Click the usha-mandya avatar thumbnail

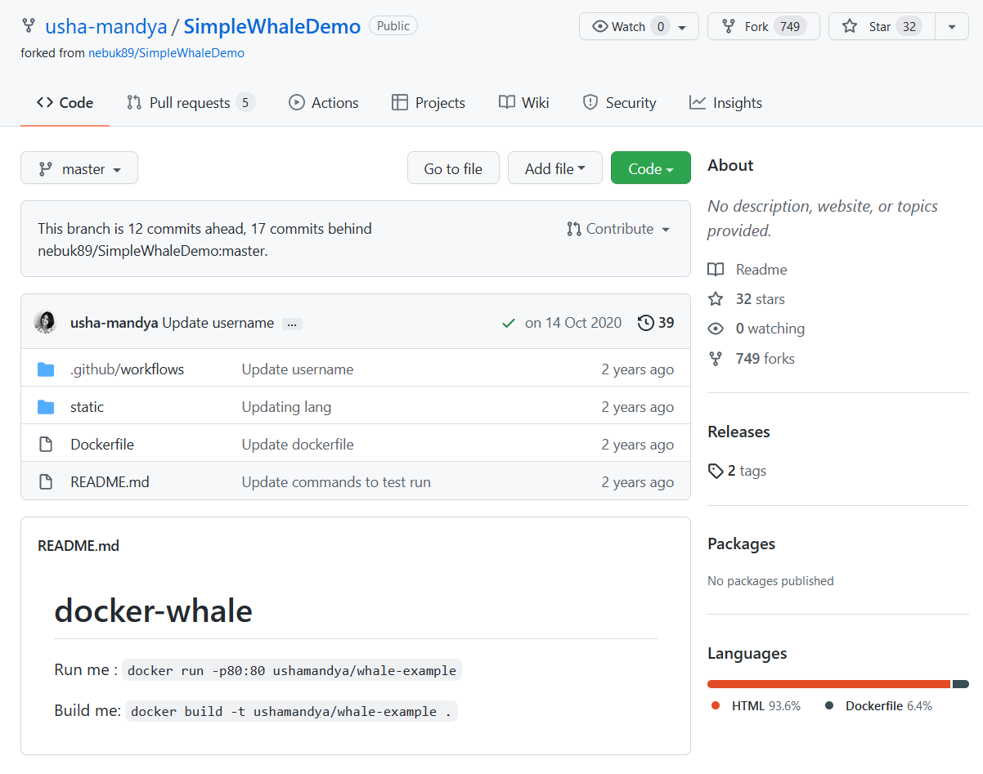pyautogui.click(x=45, y=322)
